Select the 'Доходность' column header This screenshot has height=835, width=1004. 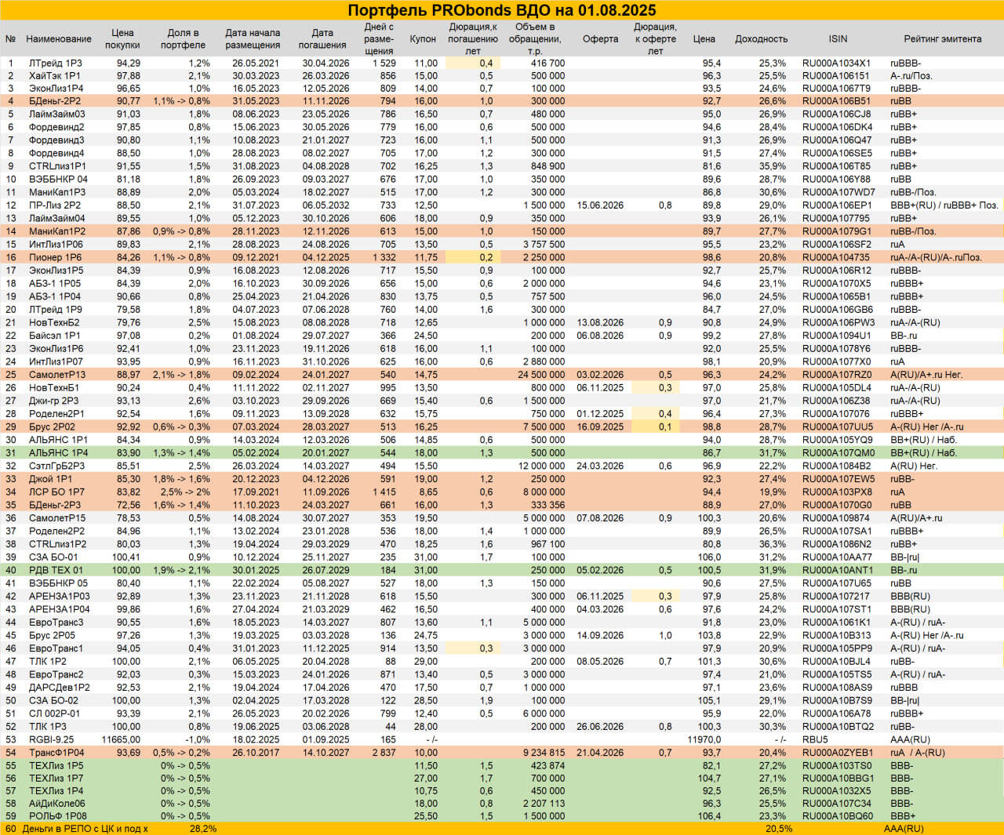(761, 39)
